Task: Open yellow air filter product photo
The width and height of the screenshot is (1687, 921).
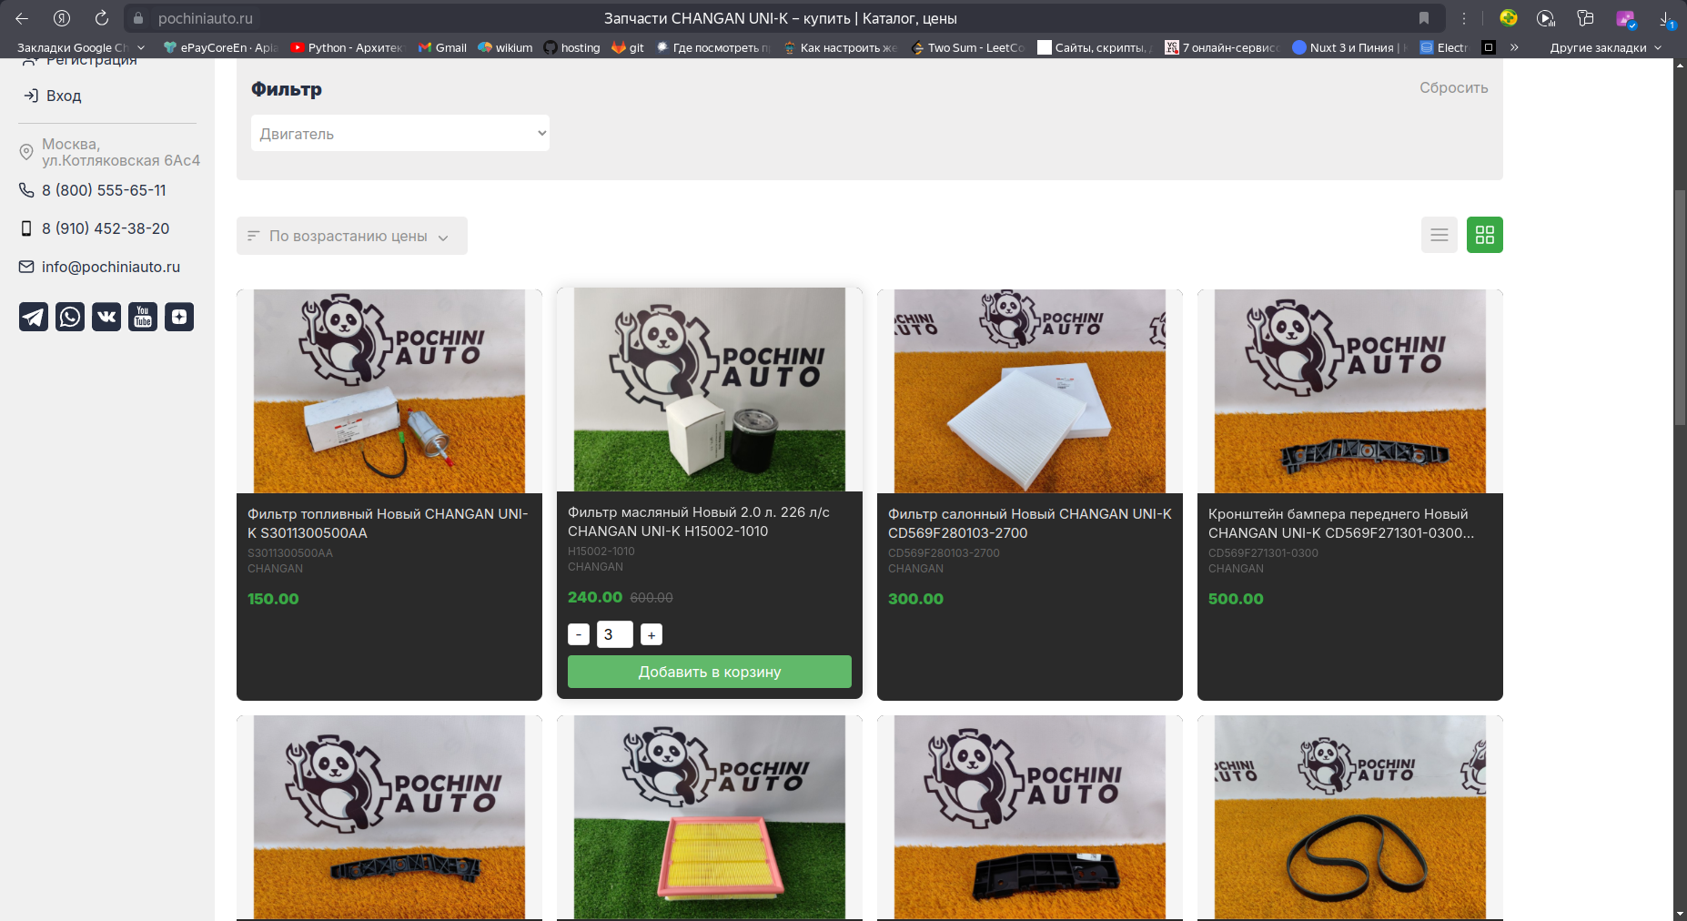Action: point(710,817)
